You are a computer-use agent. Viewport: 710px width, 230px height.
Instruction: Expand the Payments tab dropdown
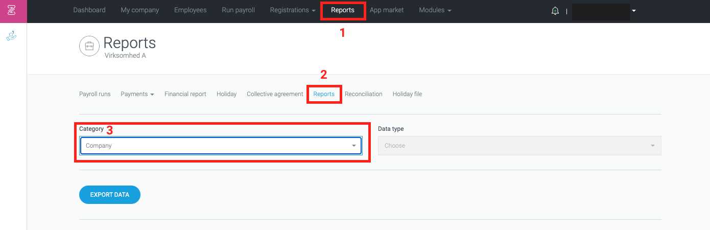(137, 94)
